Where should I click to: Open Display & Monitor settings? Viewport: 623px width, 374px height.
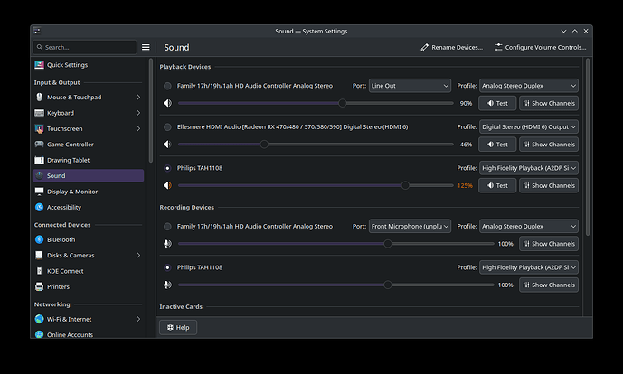[89, 192]
